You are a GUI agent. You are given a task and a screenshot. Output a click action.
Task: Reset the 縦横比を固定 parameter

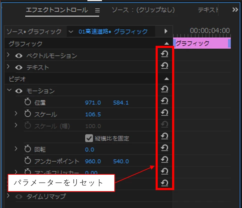[165, 136]
